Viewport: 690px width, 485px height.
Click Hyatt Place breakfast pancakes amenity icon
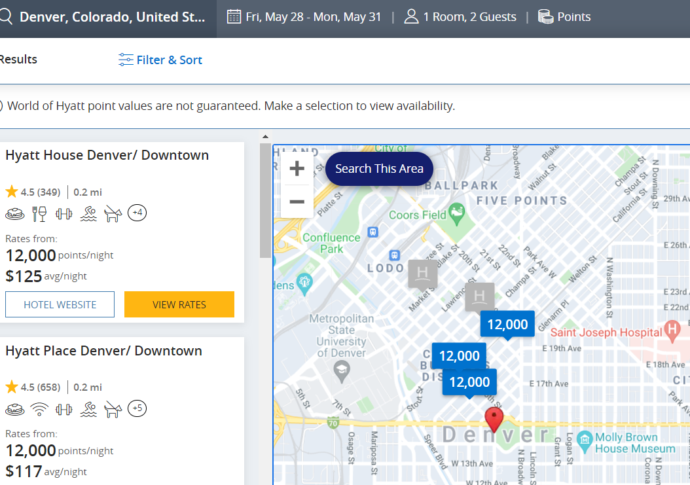[14, 409]
